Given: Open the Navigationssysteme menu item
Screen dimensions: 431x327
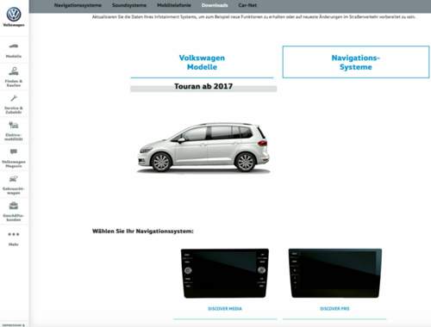Looking at the screenshot, I should pos(78,5).
